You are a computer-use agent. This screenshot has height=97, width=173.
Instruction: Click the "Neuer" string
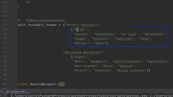(80, 29)
